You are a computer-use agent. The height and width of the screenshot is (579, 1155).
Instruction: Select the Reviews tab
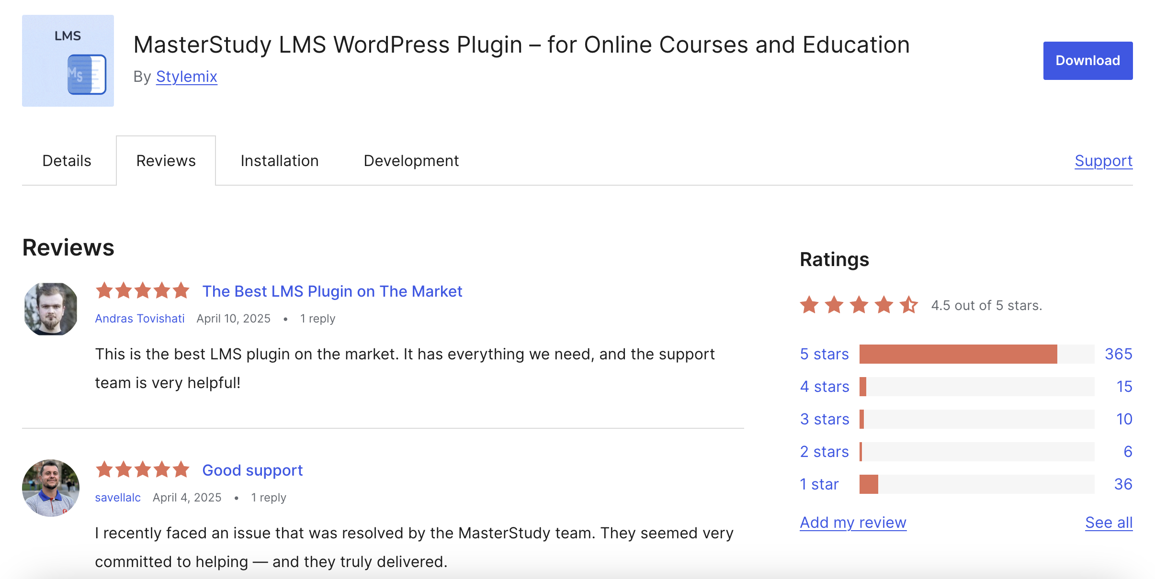166,161
